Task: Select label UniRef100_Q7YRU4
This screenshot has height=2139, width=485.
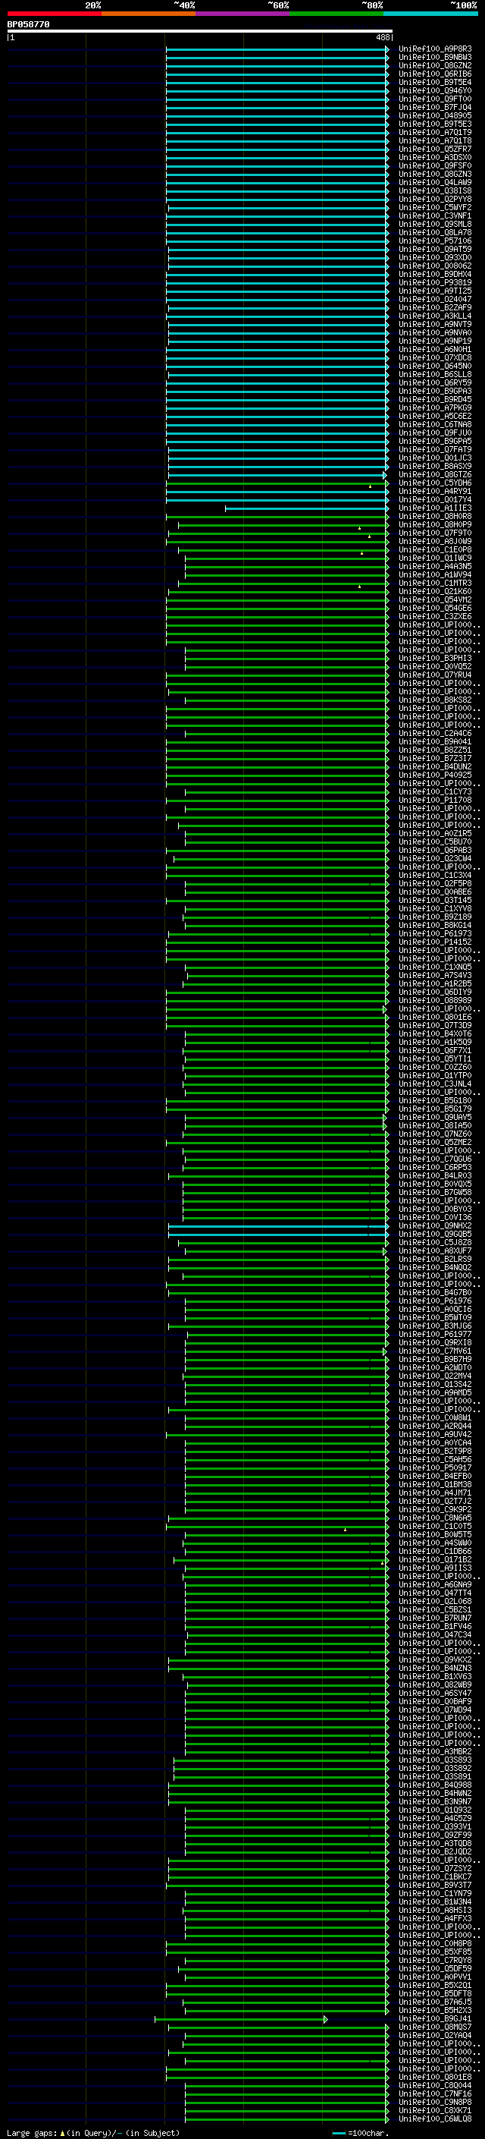Action: pyautogui.click(x=434, y=675)
